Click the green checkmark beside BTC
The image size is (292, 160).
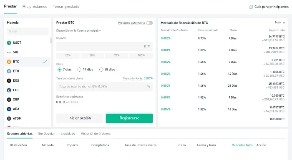(45, 62)
